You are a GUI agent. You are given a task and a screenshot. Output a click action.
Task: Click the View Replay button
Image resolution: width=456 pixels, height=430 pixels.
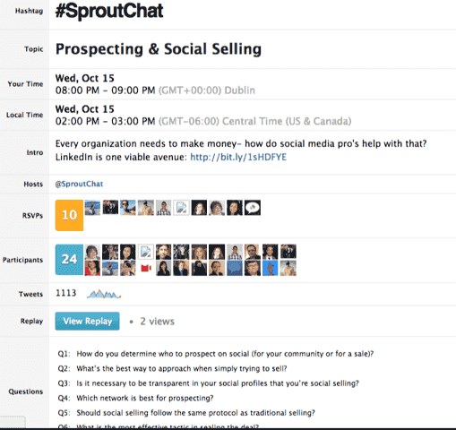87,321
